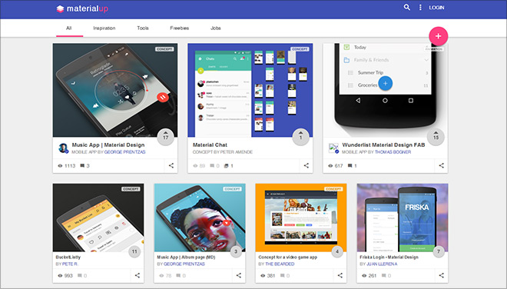507x289 pixels.
Task: Click the MaterialUp logo
Action: coord(82,8)
